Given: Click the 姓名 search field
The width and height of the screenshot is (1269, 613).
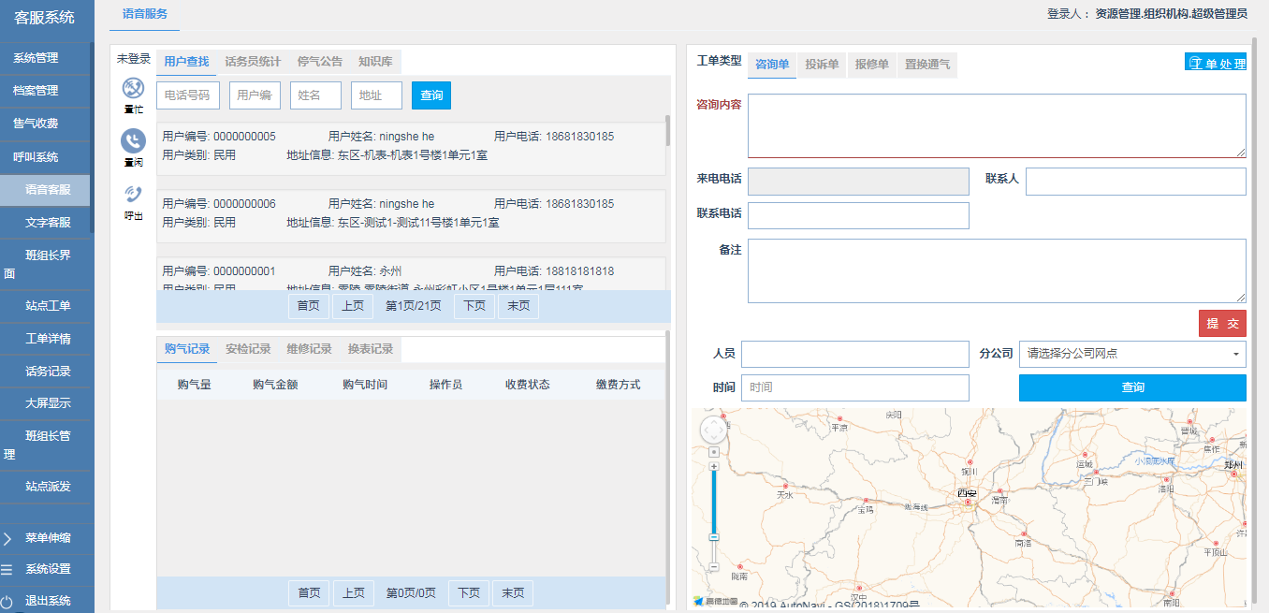Looking at the screenshot, I should 315,95.
